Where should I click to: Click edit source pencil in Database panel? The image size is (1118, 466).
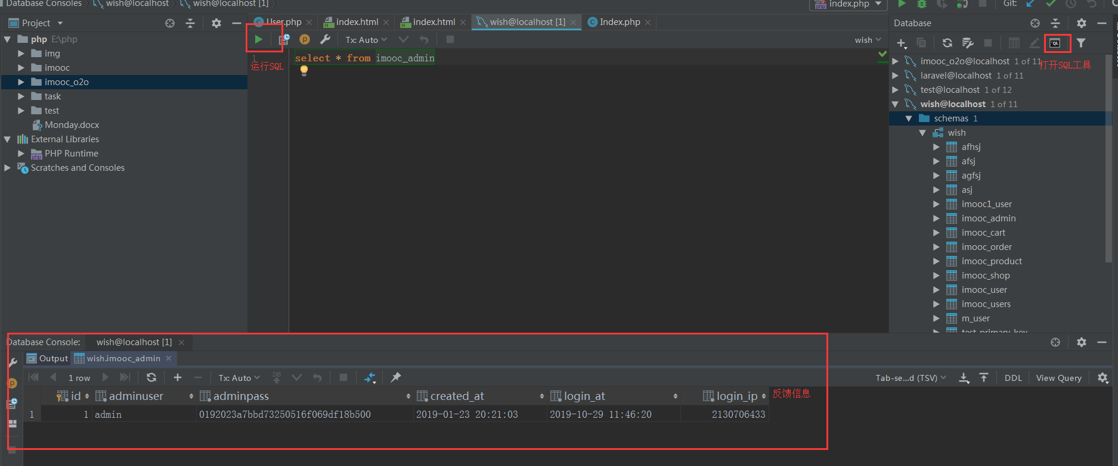(1035, 43)
